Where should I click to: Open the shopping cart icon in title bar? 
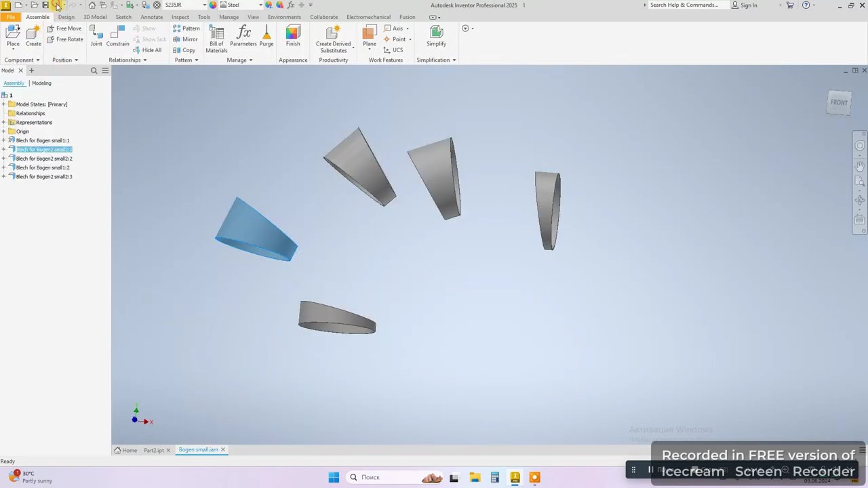(x=790, y=5)
